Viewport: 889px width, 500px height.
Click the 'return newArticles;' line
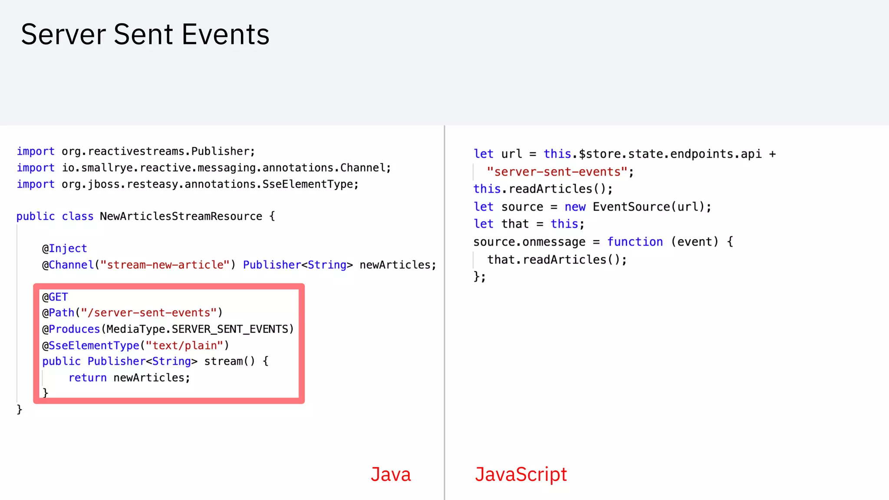pyautogui.click(x=129, y=378)
